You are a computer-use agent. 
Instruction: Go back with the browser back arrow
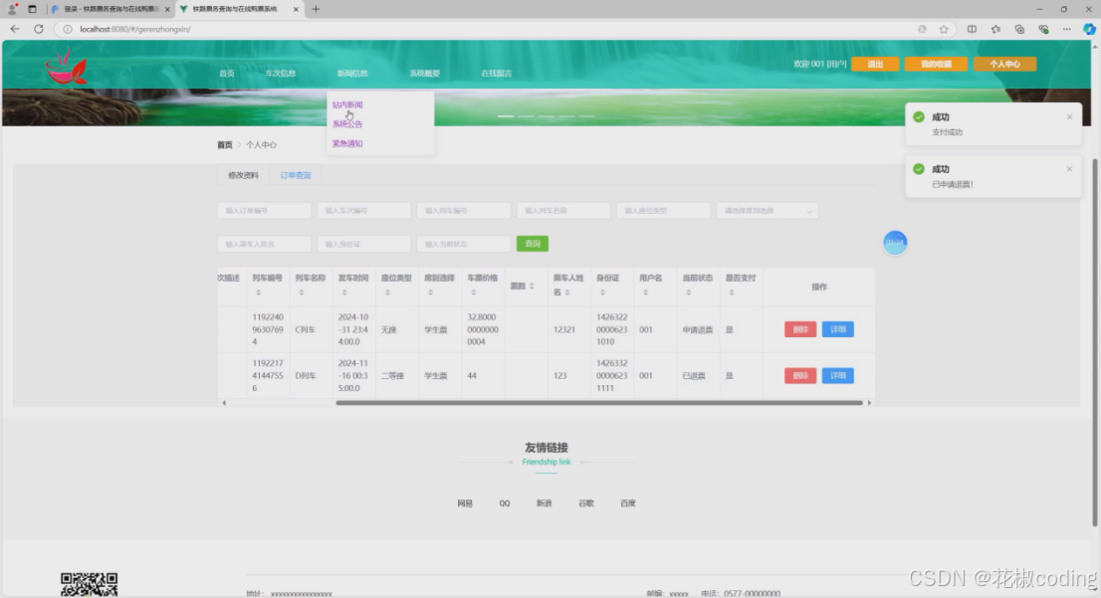pos(15,29)
